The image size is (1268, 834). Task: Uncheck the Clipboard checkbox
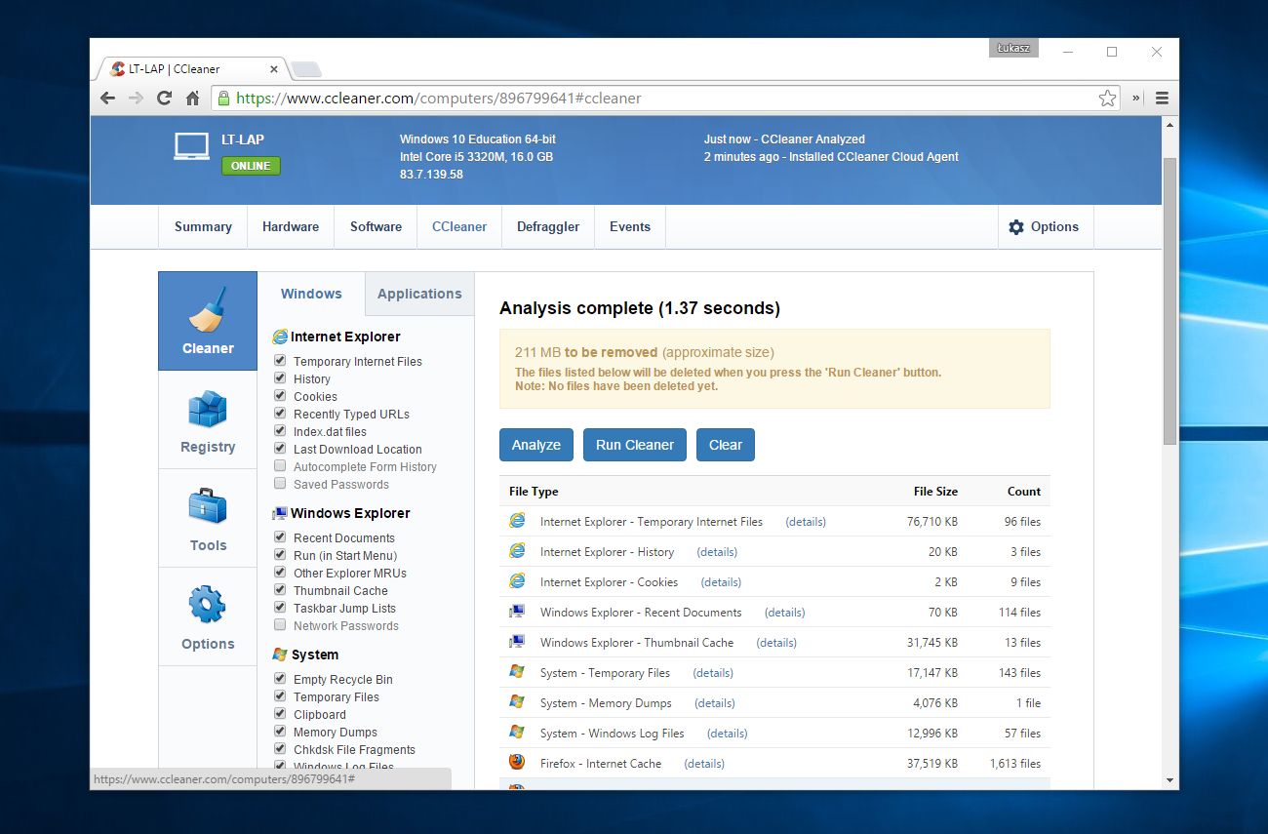[x=280, y=714]
